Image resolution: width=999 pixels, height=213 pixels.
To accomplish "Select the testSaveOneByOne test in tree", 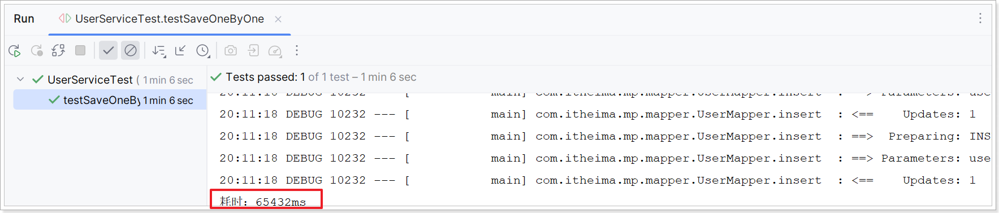I will [x=110, y=100].
